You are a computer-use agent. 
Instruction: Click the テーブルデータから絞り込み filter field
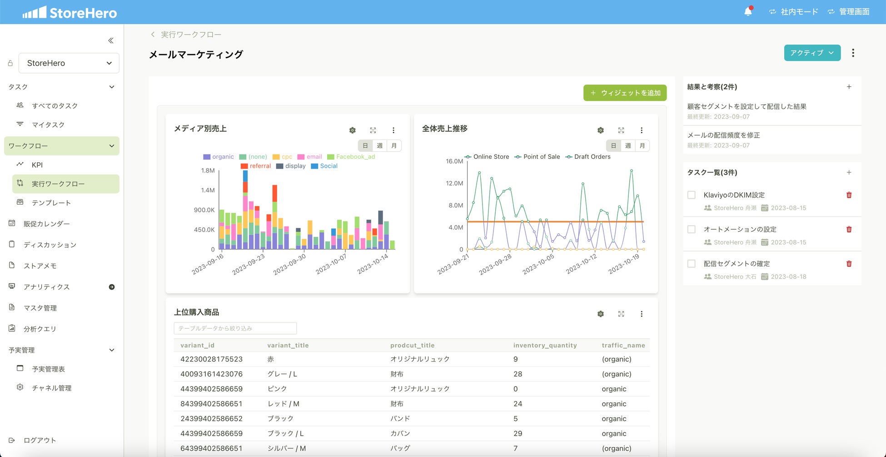[x=235, y=328]
